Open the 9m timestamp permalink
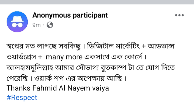194x104 pixels. click(36, 25)
